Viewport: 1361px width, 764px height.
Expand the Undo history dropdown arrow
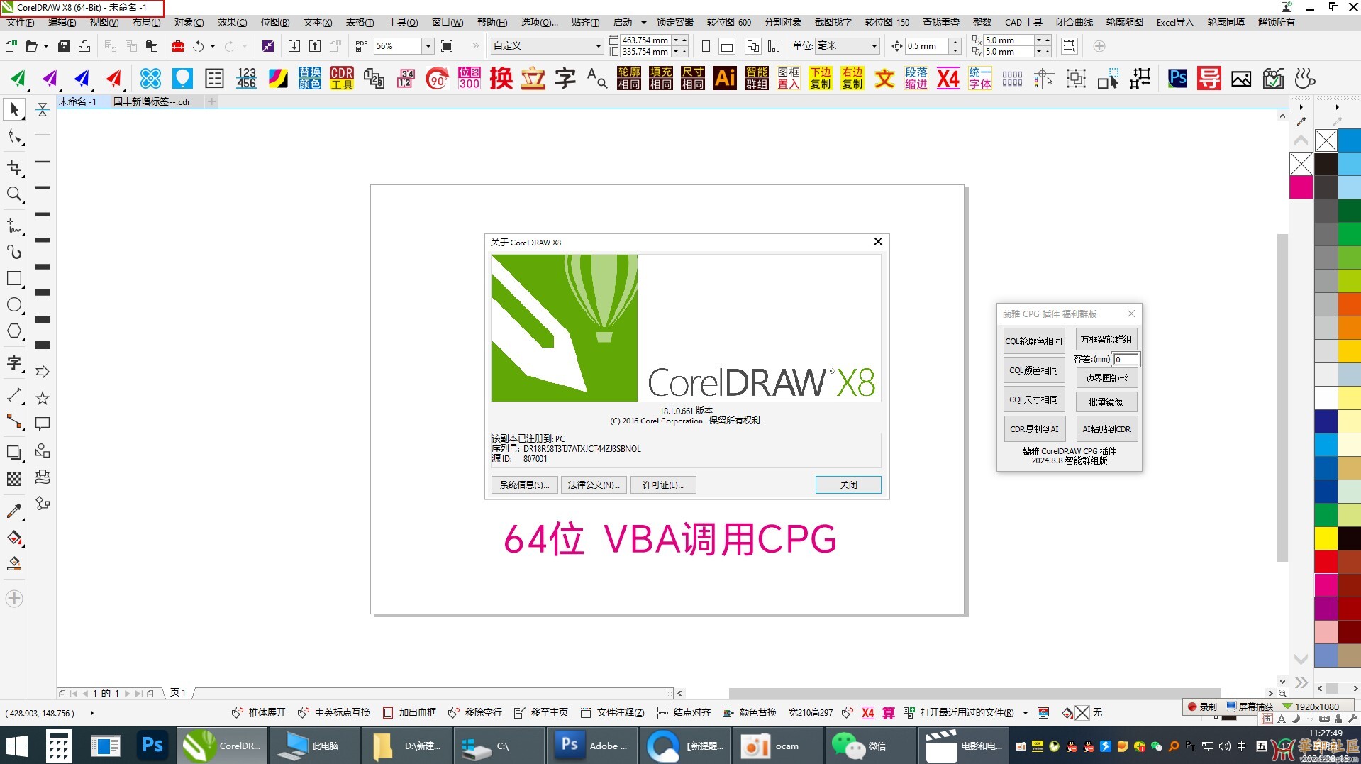(x=213, y=46)
